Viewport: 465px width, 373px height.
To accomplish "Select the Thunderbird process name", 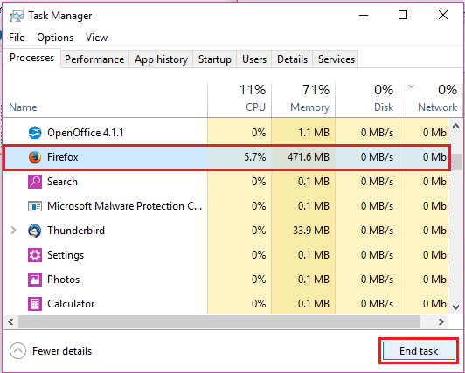I will click(x=76, y=231).
